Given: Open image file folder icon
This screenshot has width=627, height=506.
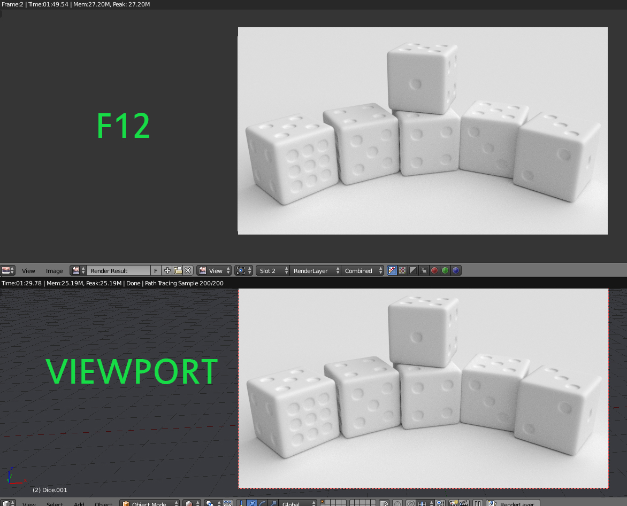Looking at the screenshot, I should pos(178,271).
